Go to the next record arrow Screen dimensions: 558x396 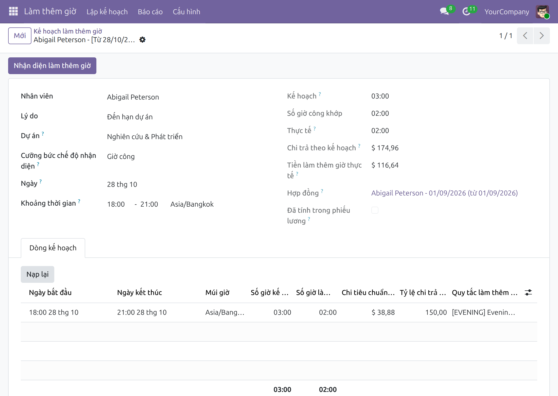[x=542, y=36]
